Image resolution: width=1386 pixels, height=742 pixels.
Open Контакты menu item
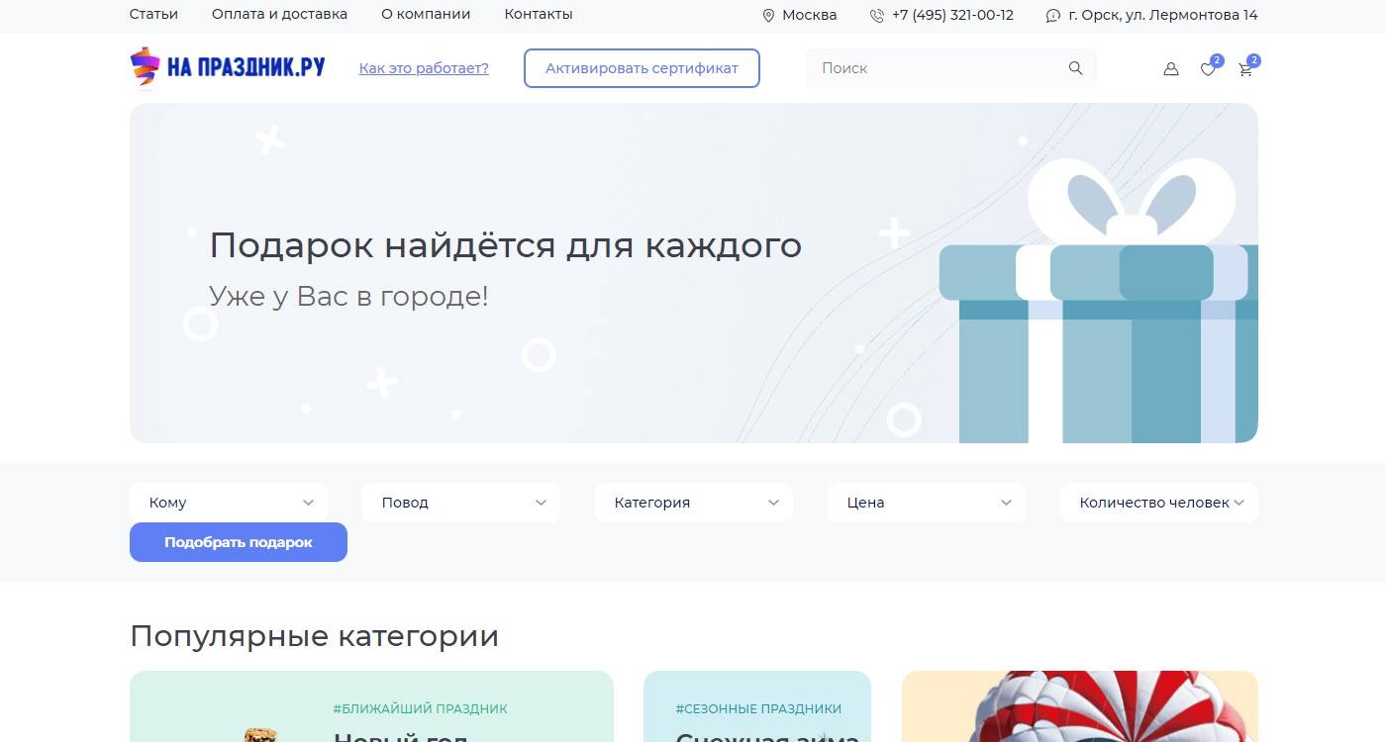pyautogui.click(x=539, y=15)
